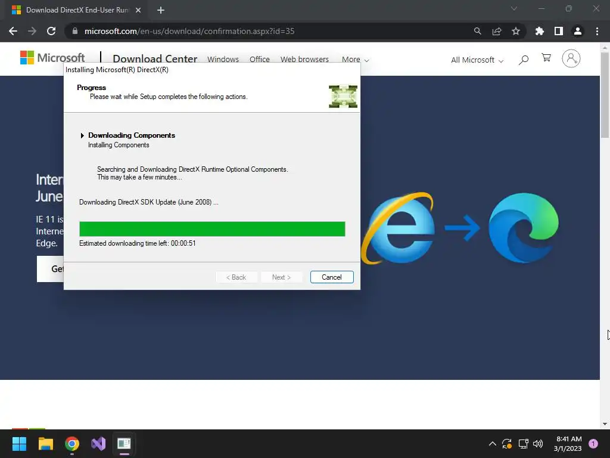Reload the page with the refresh icon
Image resolution: width=610 pixels, height=458 pixels.
tap(51, 31)
